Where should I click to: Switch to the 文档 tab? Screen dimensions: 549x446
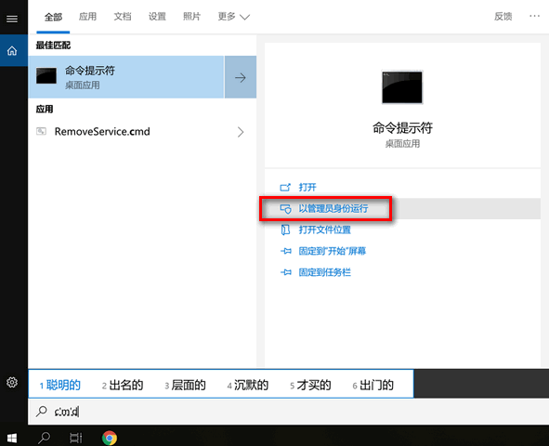pyautogui.click(x=123, y=17)
